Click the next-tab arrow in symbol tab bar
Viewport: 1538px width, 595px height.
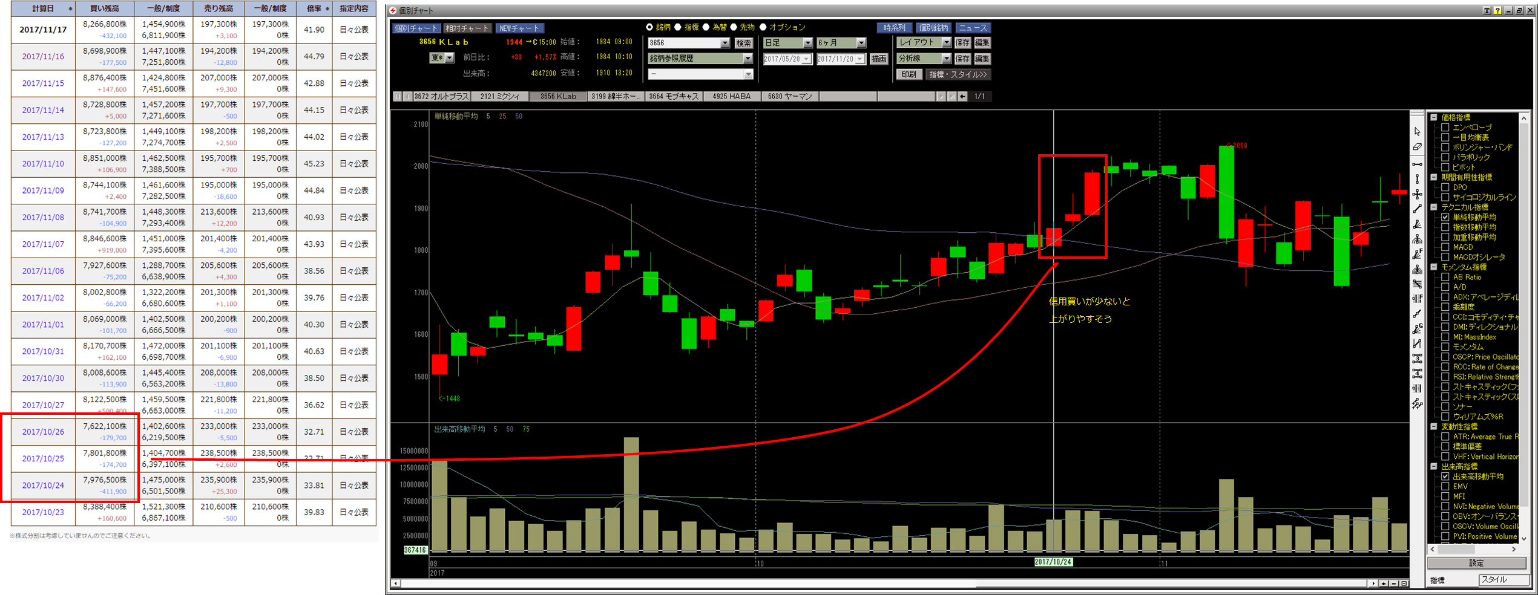941,96
